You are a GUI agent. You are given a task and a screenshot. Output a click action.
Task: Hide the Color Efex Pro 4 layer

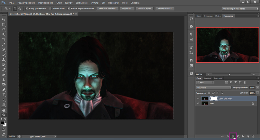click(x=198, y=99)
